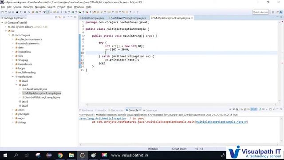
Task: Open Windows taskbar search
Action: pos(16,155)
